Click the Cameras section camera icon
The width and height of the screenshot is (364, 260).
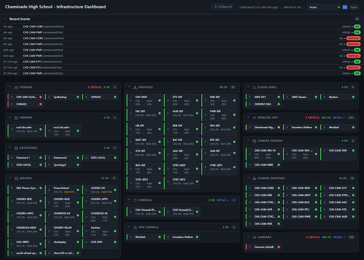[254, 237]
